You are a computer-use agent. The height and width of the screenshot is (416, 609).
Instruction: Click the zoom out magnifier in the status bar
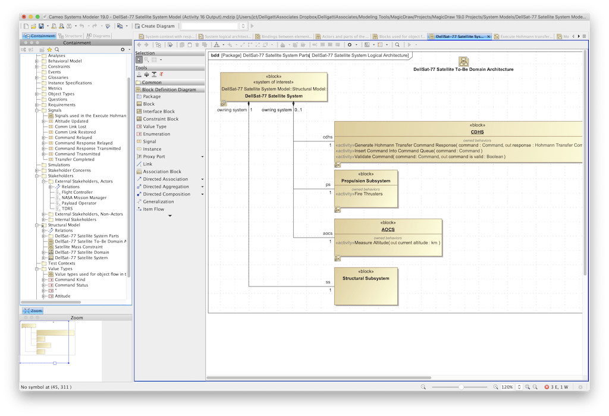423,387
